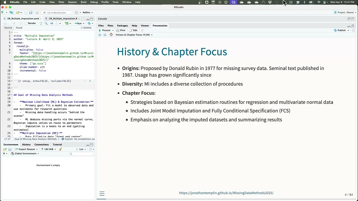Click the Save workspace disk icon in Environment
The width and height of the screenshot is (358, 201).
(10, 149)
